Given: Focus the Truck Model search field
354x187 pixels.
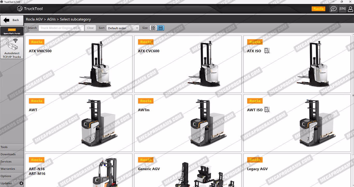Looking at the screenshot, I should point(61,28).
